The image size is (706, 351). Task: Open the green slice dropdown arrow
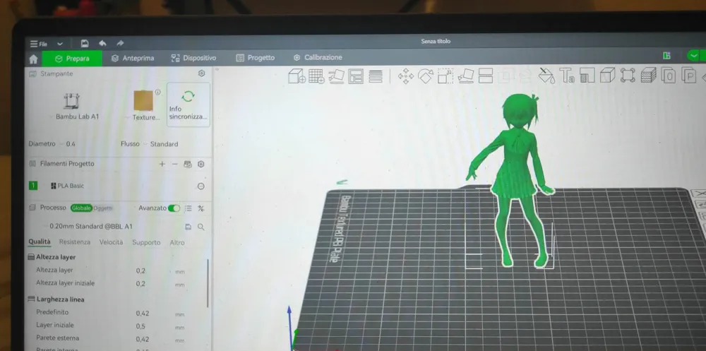tap(693, 55)
